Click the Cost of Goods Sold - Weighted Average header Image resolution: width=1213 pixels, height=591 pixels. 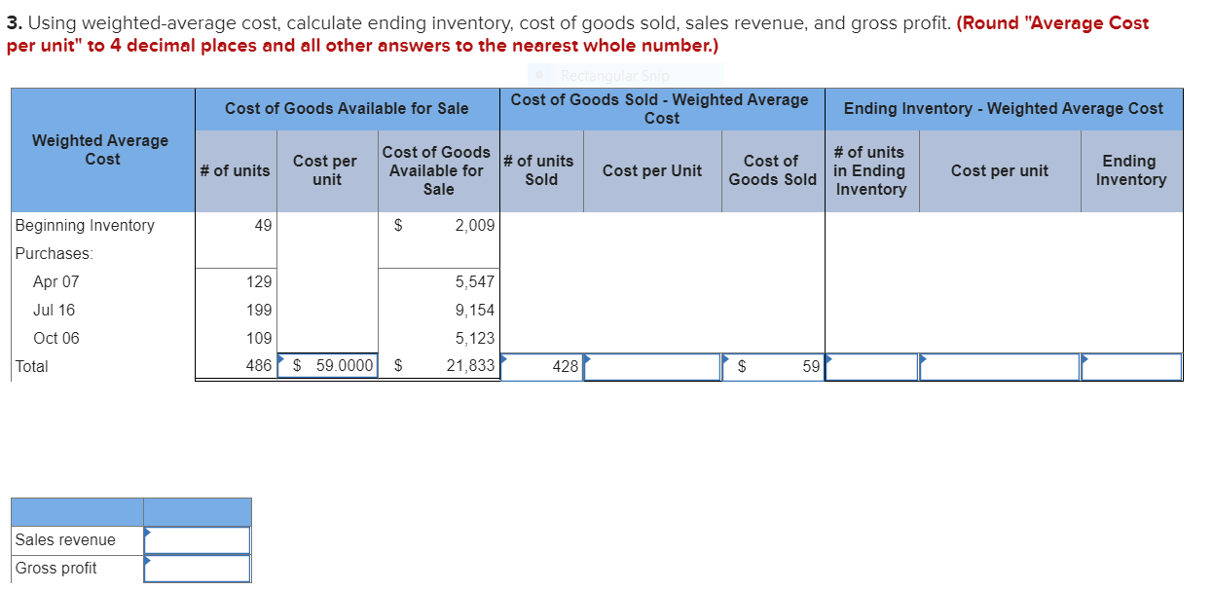click(660, 109)
